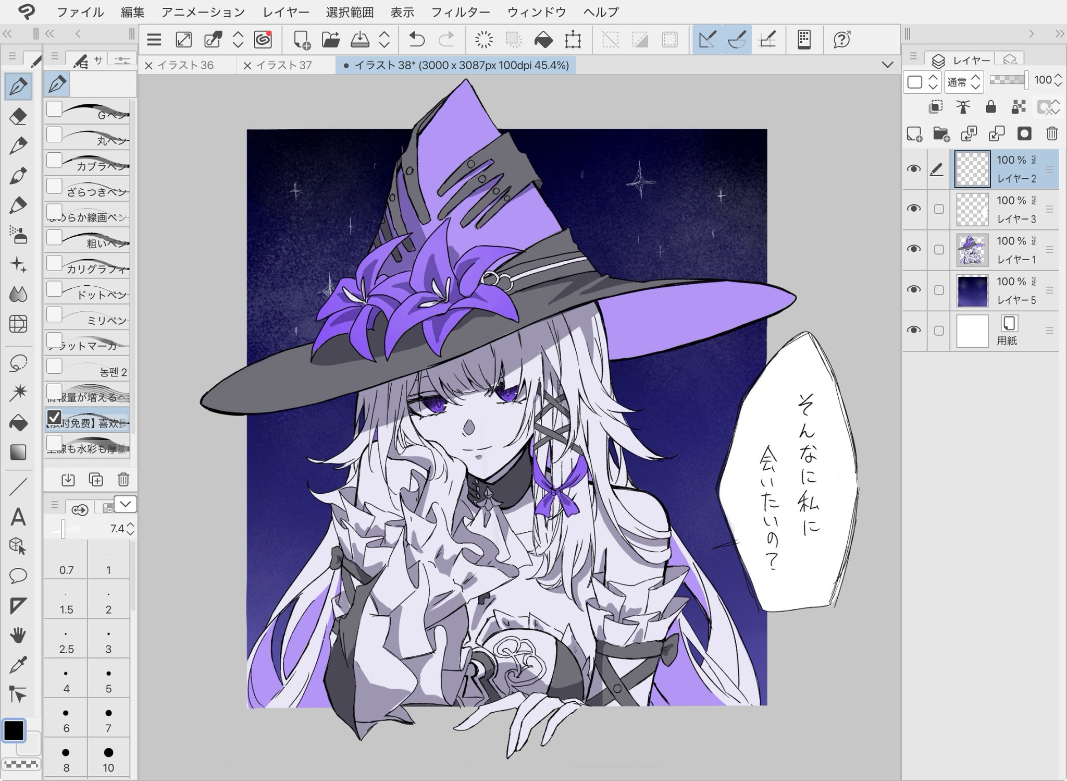1067x781 pixels.
Task: Hide レイヤー 5 with its eye icon
Action: [913, 289]
